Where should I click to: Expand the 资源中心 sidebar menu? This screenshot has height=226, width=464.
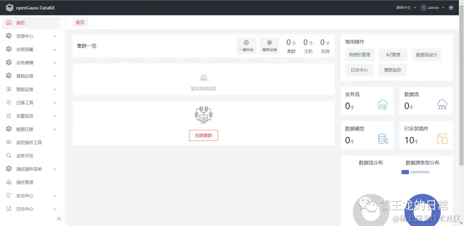[x=33, y=36]
